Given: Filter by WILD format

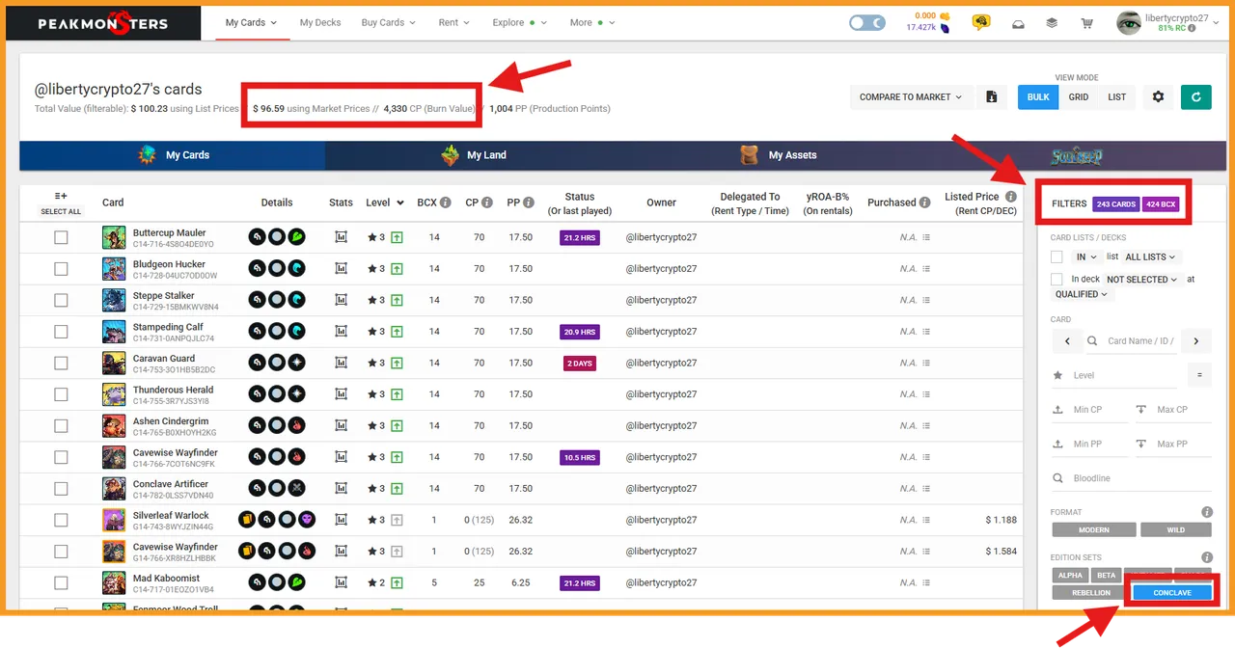Looking at the screenshot, I should (1176, 529).
